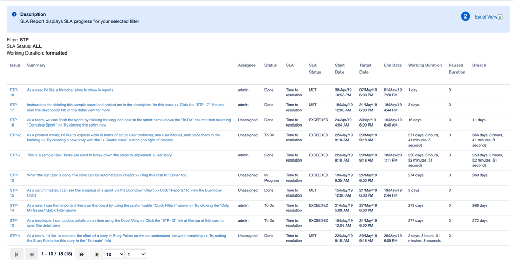Viewport: 513px width, 267px height.
Task: Select the '272 days' breach value
Action: click(480, 221)
